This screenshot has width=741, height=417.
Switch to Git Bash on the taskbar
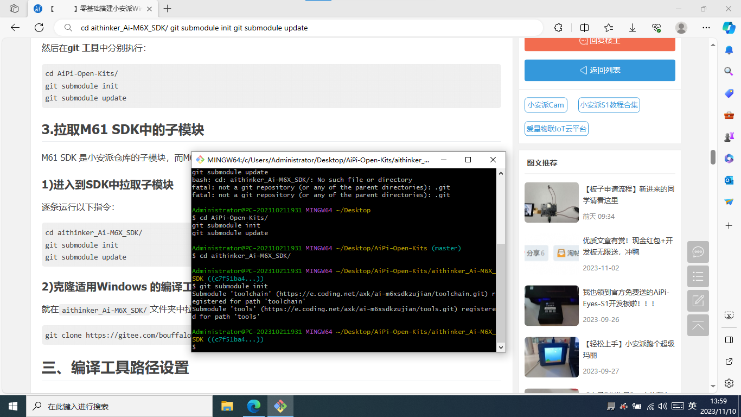(x=280, y=406)
